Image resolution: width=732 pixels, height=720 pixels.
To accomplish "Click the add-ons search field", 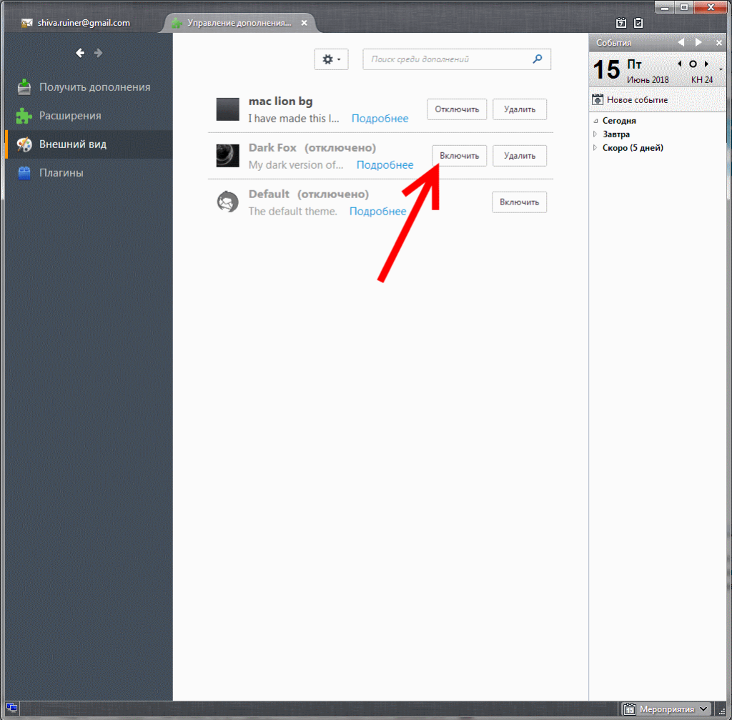I will [447, 59].
